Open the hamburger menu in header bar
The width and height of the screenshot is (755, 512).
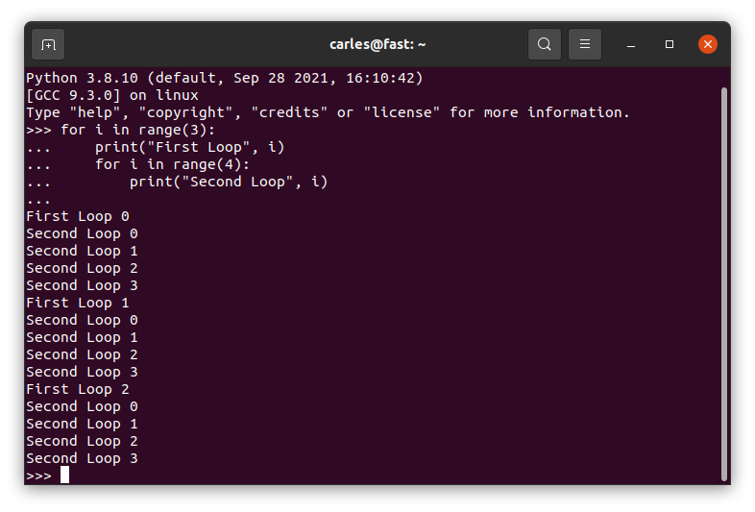click(x=585, y=44)
